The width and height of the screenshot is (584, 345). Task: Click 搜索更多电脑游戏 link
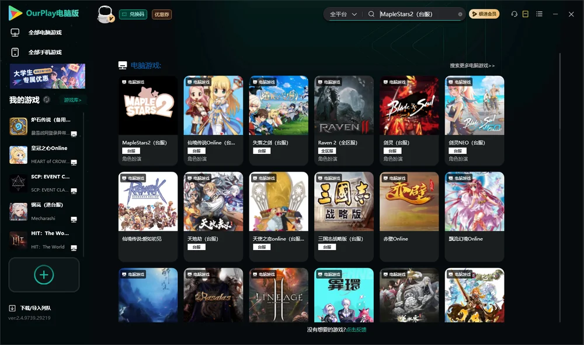pyautogui.click(x=472, y=65)
